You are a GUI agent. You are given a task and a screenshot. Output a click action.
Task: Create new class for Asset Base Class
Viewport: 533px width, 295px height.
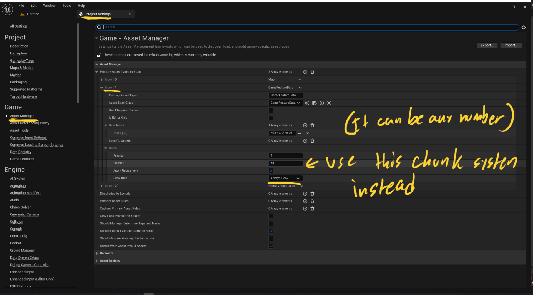pos(322,103)
